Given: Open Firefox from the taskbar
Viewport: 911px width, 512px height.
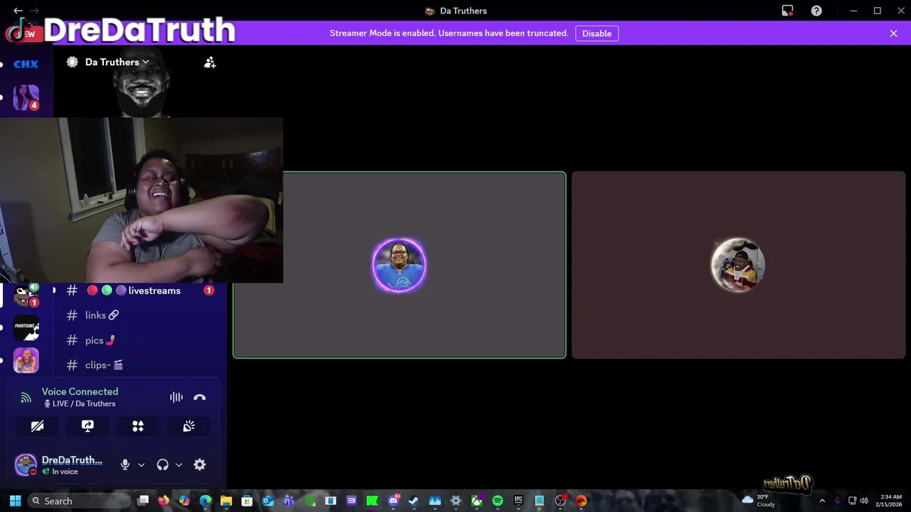Looking at the screenshot, I should click(164, 501).
